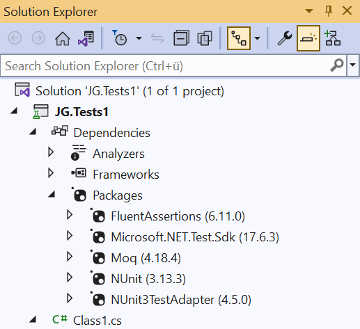This screenshot has width=360, height=329.
Task: Open file nesting settings dropdown arrow
Action: click(257, 38)
